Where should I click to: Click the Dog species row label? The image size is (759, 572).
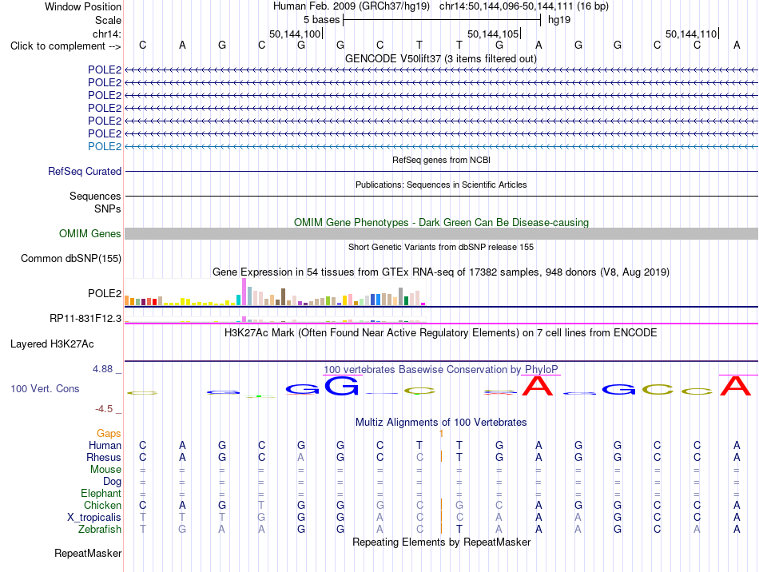point(113,482)
